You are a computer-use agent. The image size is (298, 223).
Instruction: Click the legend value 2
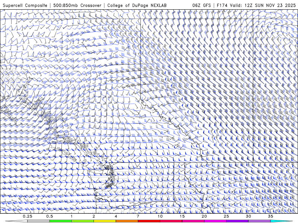94,216
